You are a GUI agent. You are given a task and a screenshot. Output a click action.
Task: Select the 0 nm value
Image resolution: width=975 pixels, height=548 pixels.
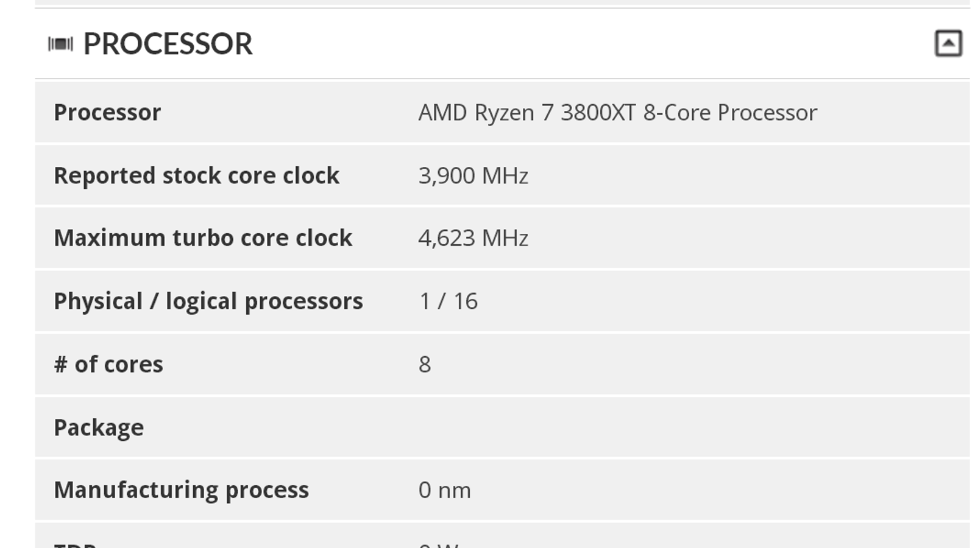tap(444, 490)
